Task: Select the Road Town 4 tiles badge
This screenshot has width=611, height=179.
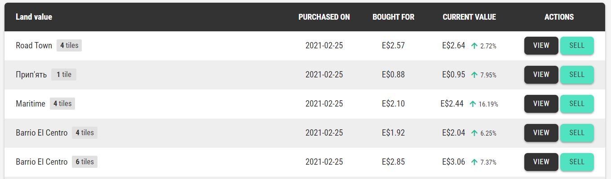Action: [69, 46]
